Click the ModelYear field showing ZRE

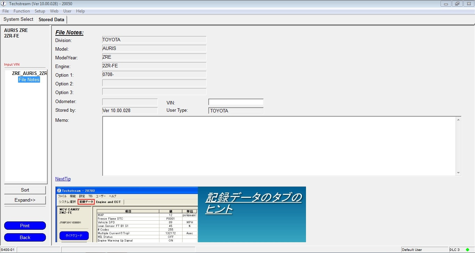[154, 57]
